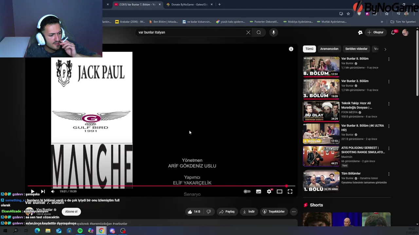This screenshot has width=419, height=235.
Task: Select the Seriden videolar filter chip
Action: (356, 49)
